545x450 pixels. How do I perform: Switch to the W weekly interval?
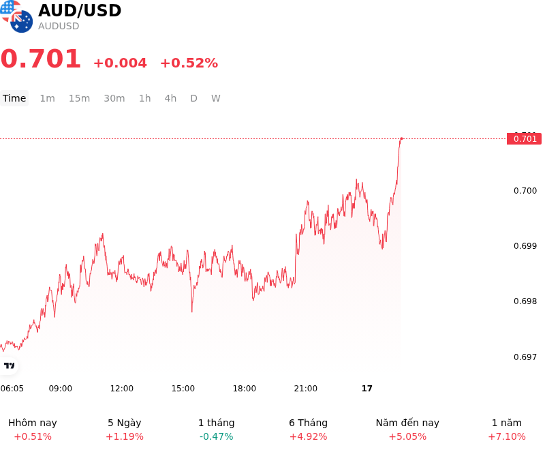tap(215, 98)
